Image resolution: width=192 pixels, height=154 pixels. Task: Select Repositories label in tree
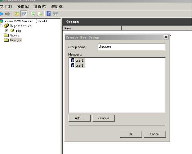21,26
